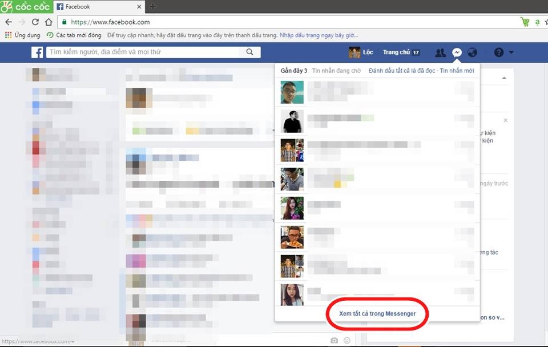Screen dimensions: 548x347
Task: Switch to Tin nhắn đang chờ tab
Action: click(336, 71)
